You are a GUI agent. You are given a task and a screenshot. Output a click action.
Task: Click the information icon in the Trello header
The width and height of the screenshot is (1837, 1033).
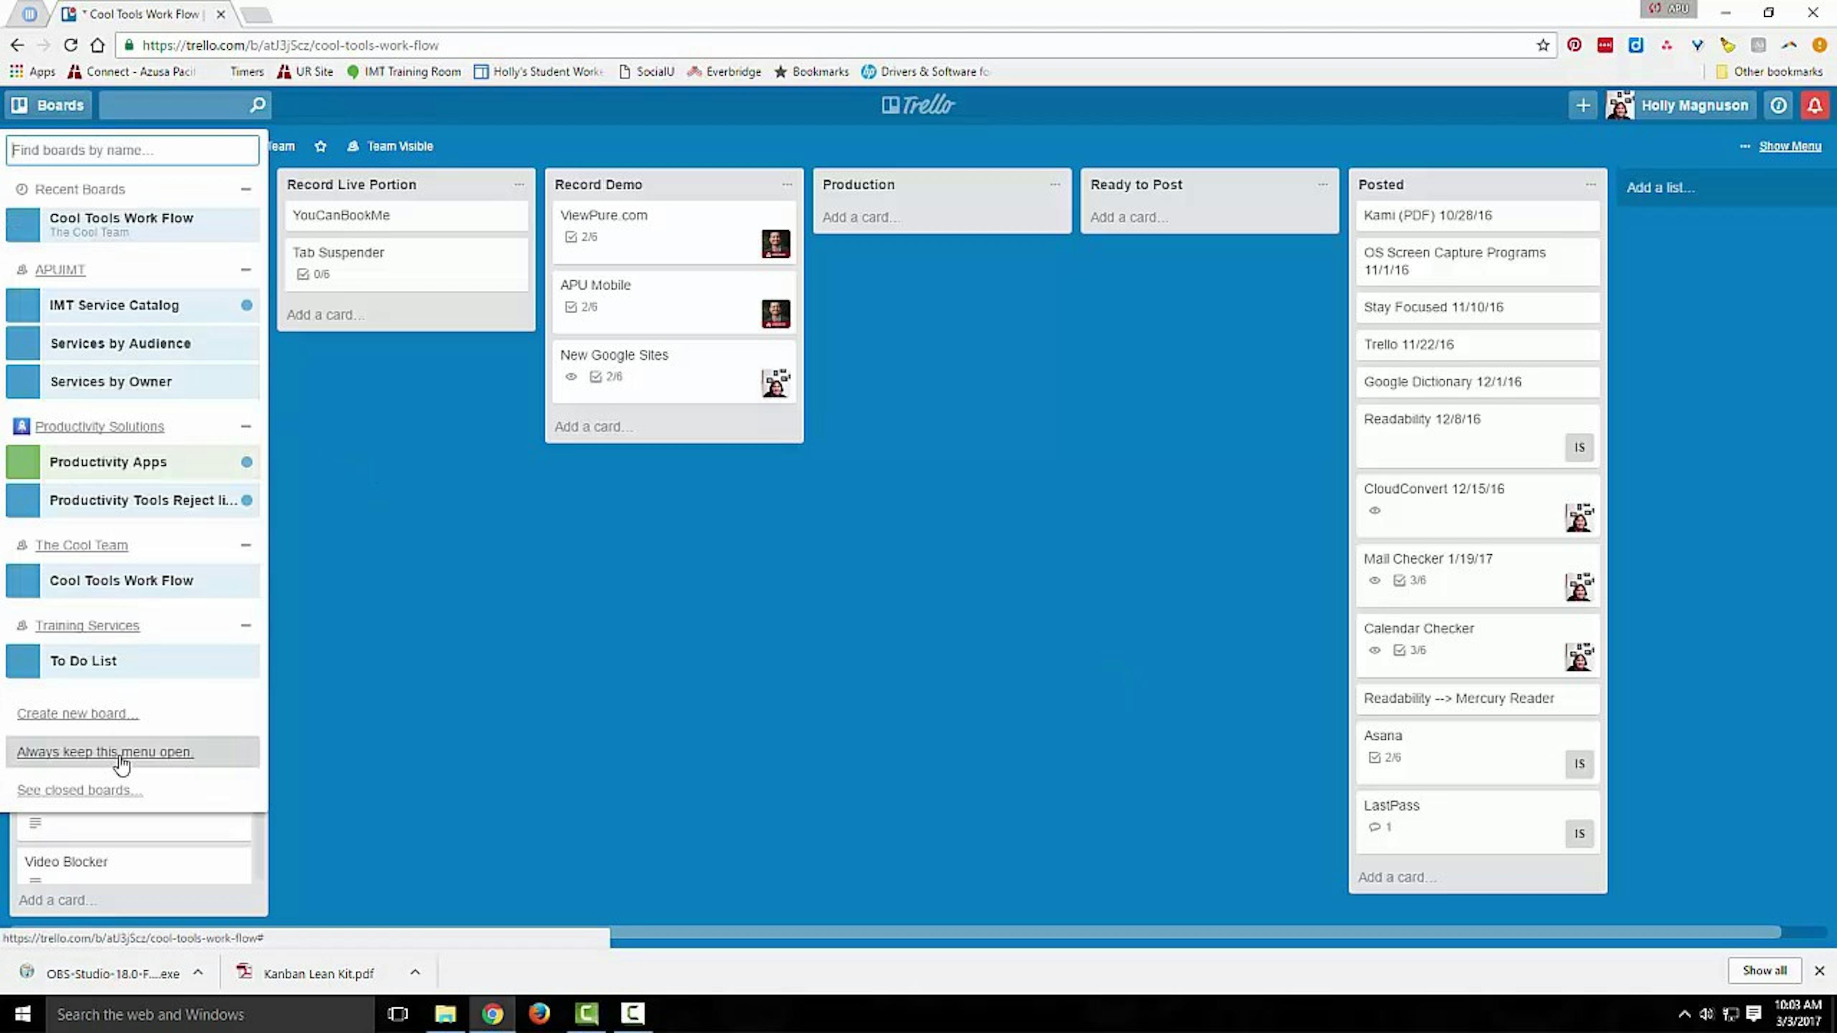point(1779,106)
